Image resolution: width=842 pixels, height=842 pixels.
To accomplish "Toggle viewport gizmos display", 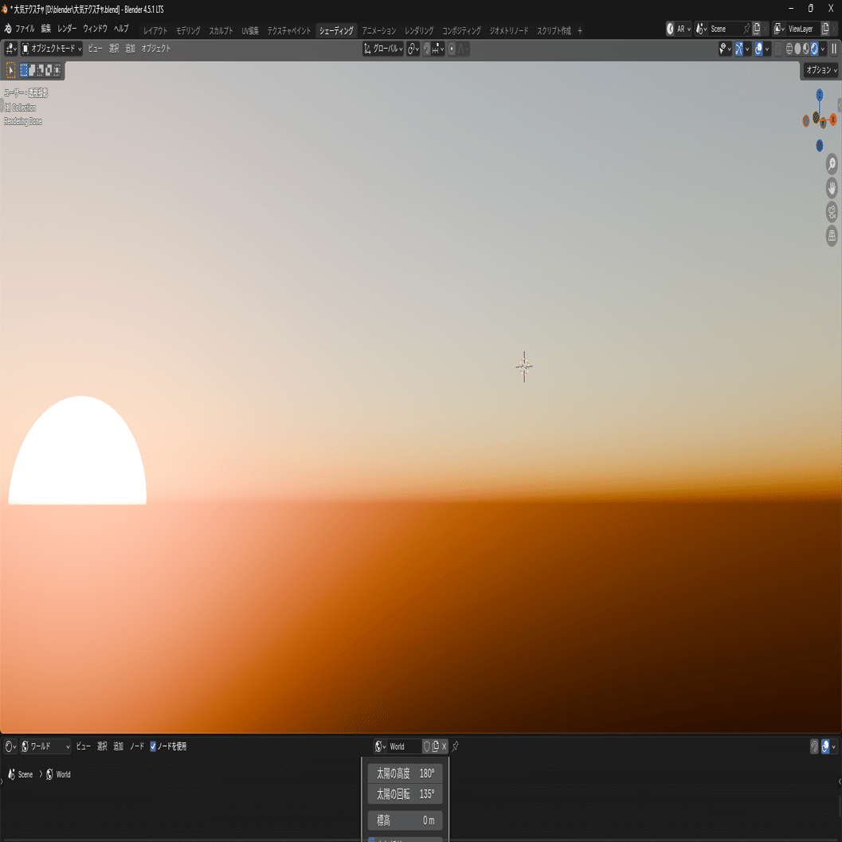I will click(x=739, y=49).
